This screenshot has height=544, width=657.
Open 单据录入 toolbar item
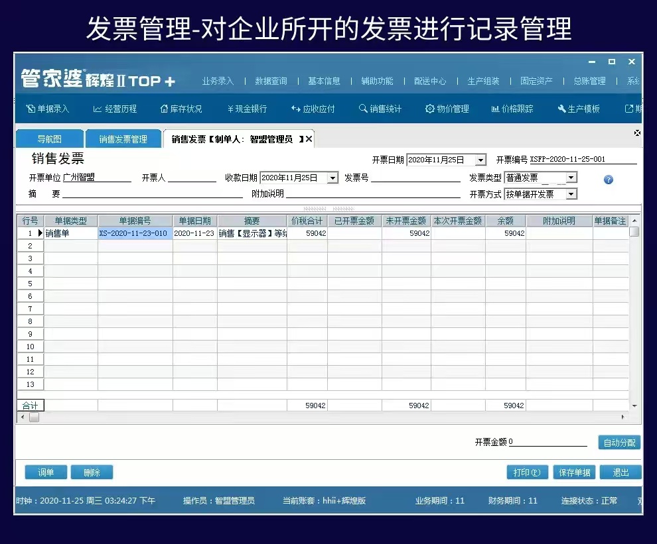[48, 109]
